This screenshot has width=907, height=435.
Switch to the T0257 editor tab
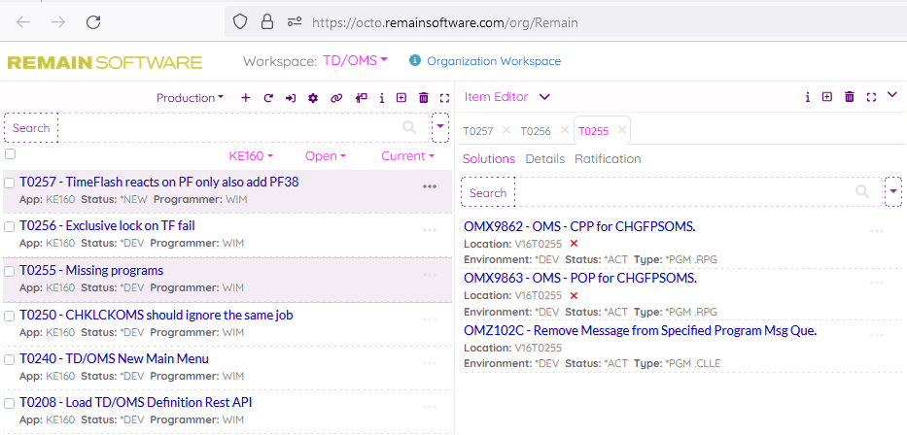pyautogui.click(x=477, y=131)
